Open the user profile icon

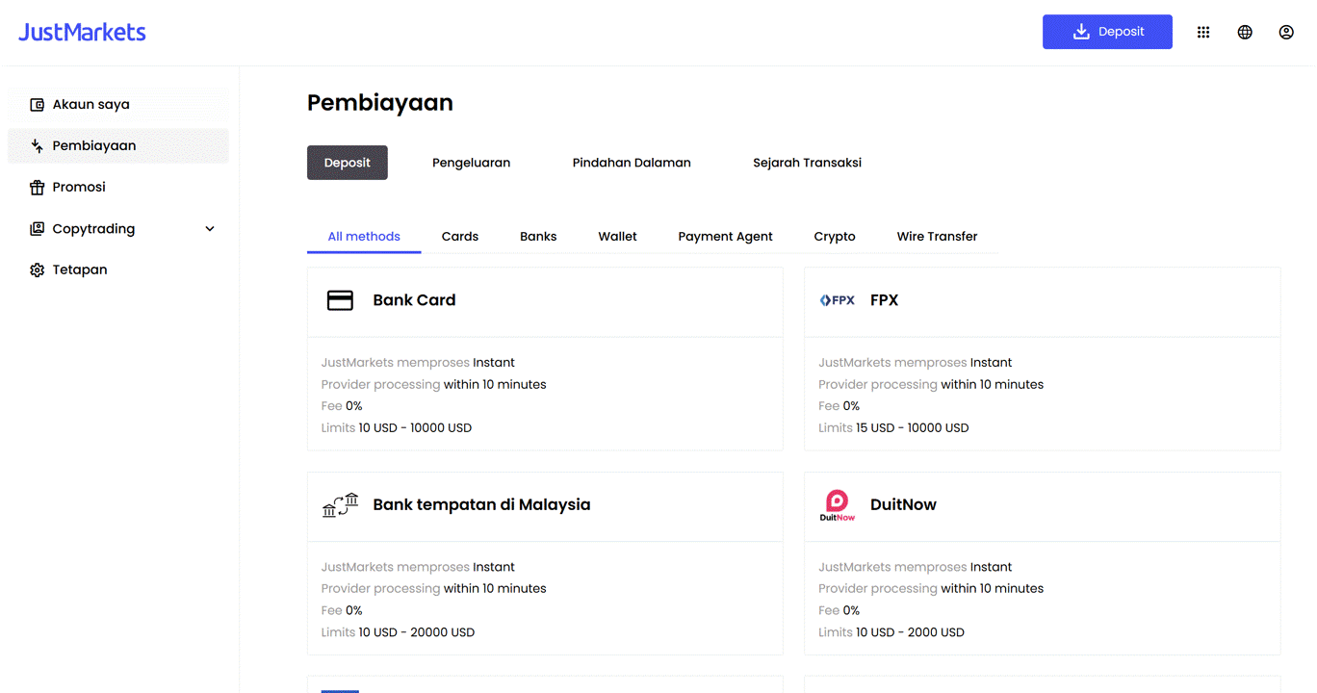1286,32
